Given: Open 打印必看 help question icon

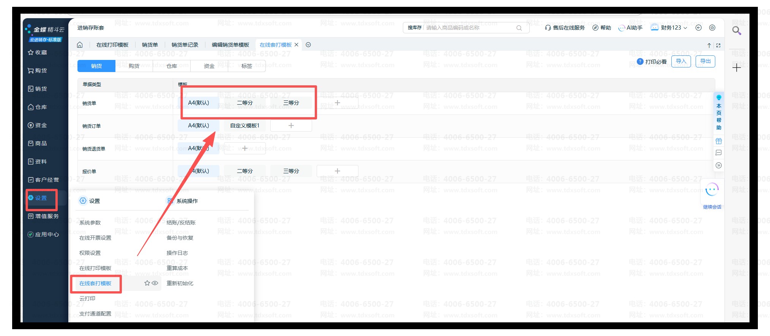Looking at the screenshot, I should [x=640, y=61].
